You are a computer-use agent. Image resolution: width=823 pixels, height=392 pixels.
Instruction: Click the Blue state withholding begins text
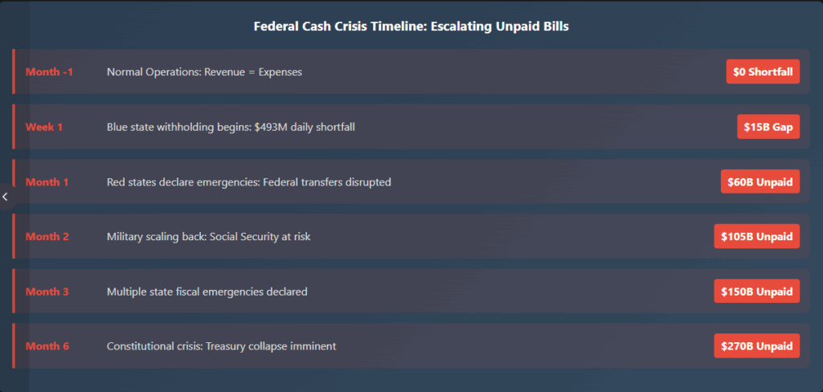pyautogui.click(x=231, y=127)
